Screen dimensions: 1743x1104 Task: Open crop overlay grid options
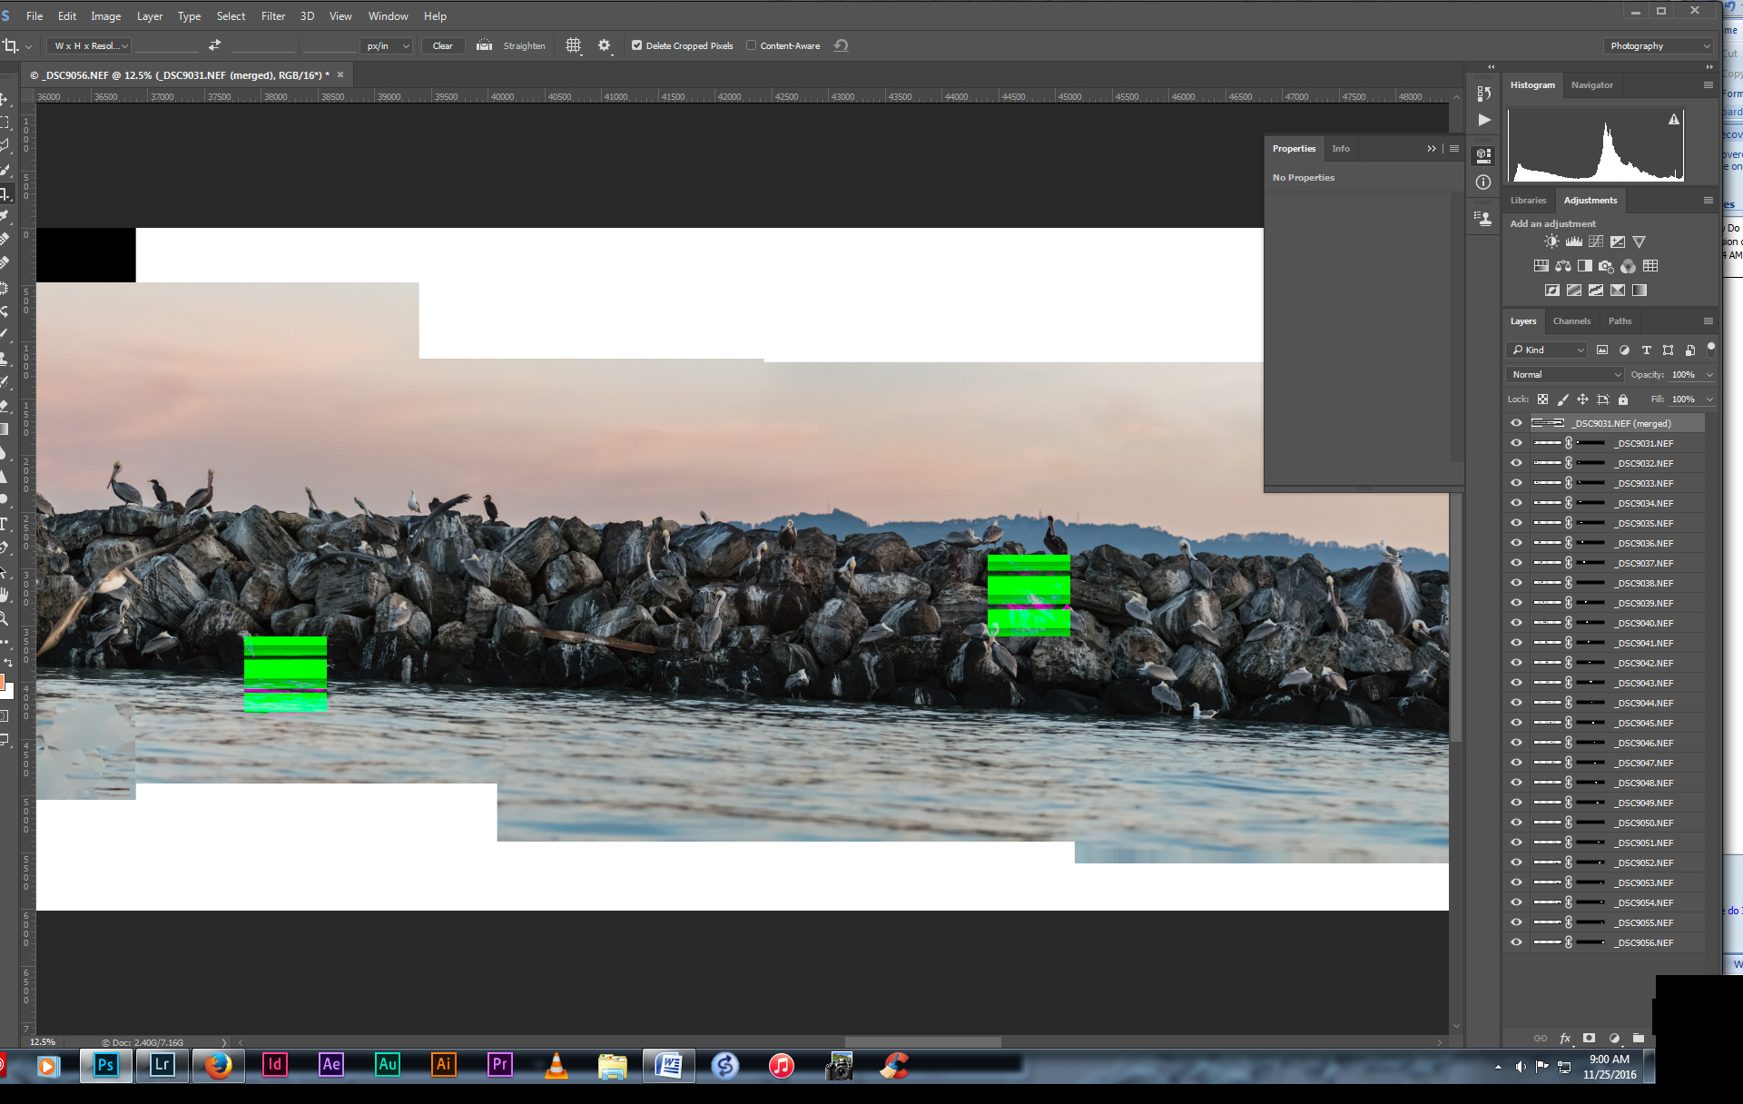tap(573, 45)
